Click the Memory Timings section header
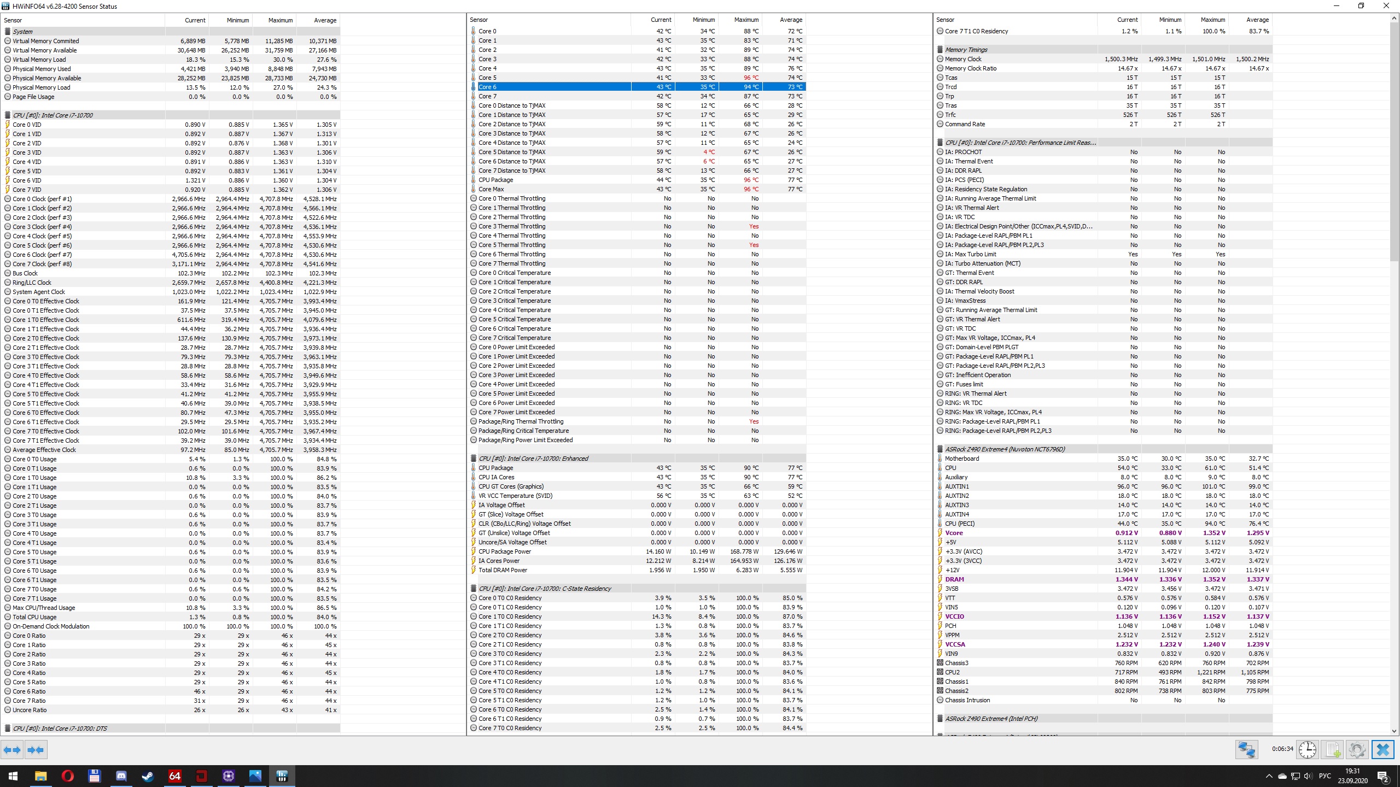This screenshot has height=787, width=1400. (x=966, y=50)
